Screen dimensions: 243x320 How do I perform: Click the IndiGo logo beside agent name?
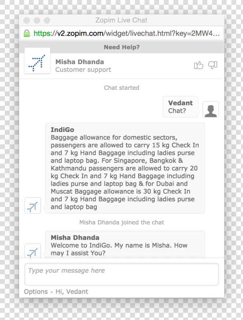click(x=37, y=61)
